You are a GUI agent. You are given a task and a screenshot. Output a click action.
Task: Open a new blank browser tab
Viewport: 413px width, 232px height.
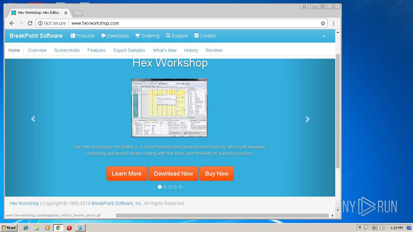pos(78,13)
